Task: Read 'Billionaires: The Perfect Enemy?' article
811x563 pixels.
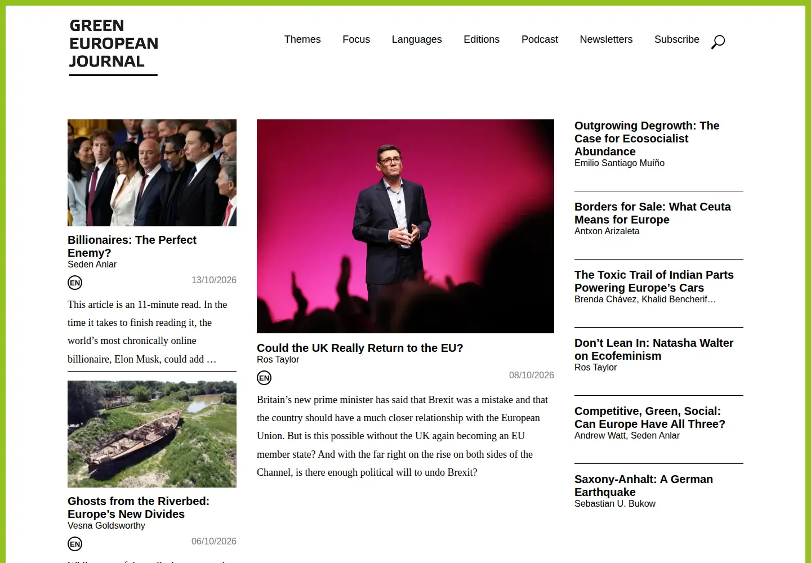Action: (132, 247)
